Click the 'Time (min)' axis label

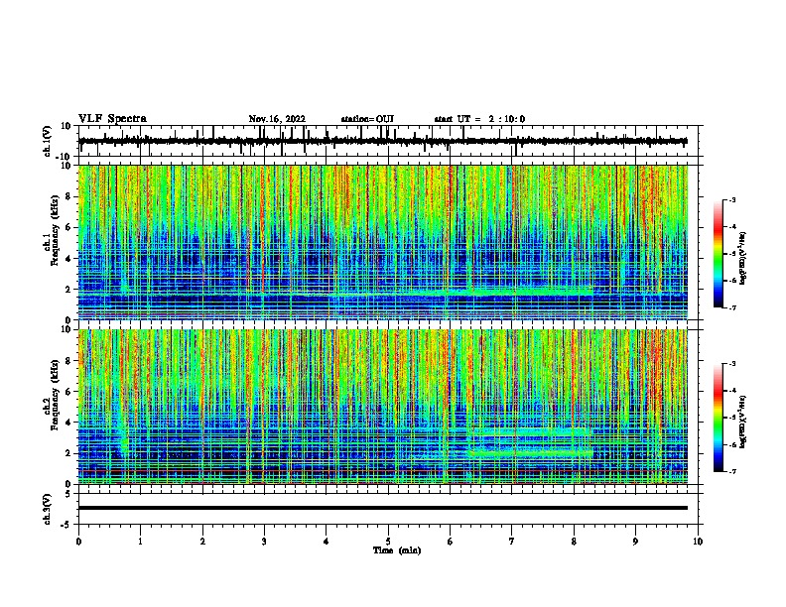click(397, 550)
